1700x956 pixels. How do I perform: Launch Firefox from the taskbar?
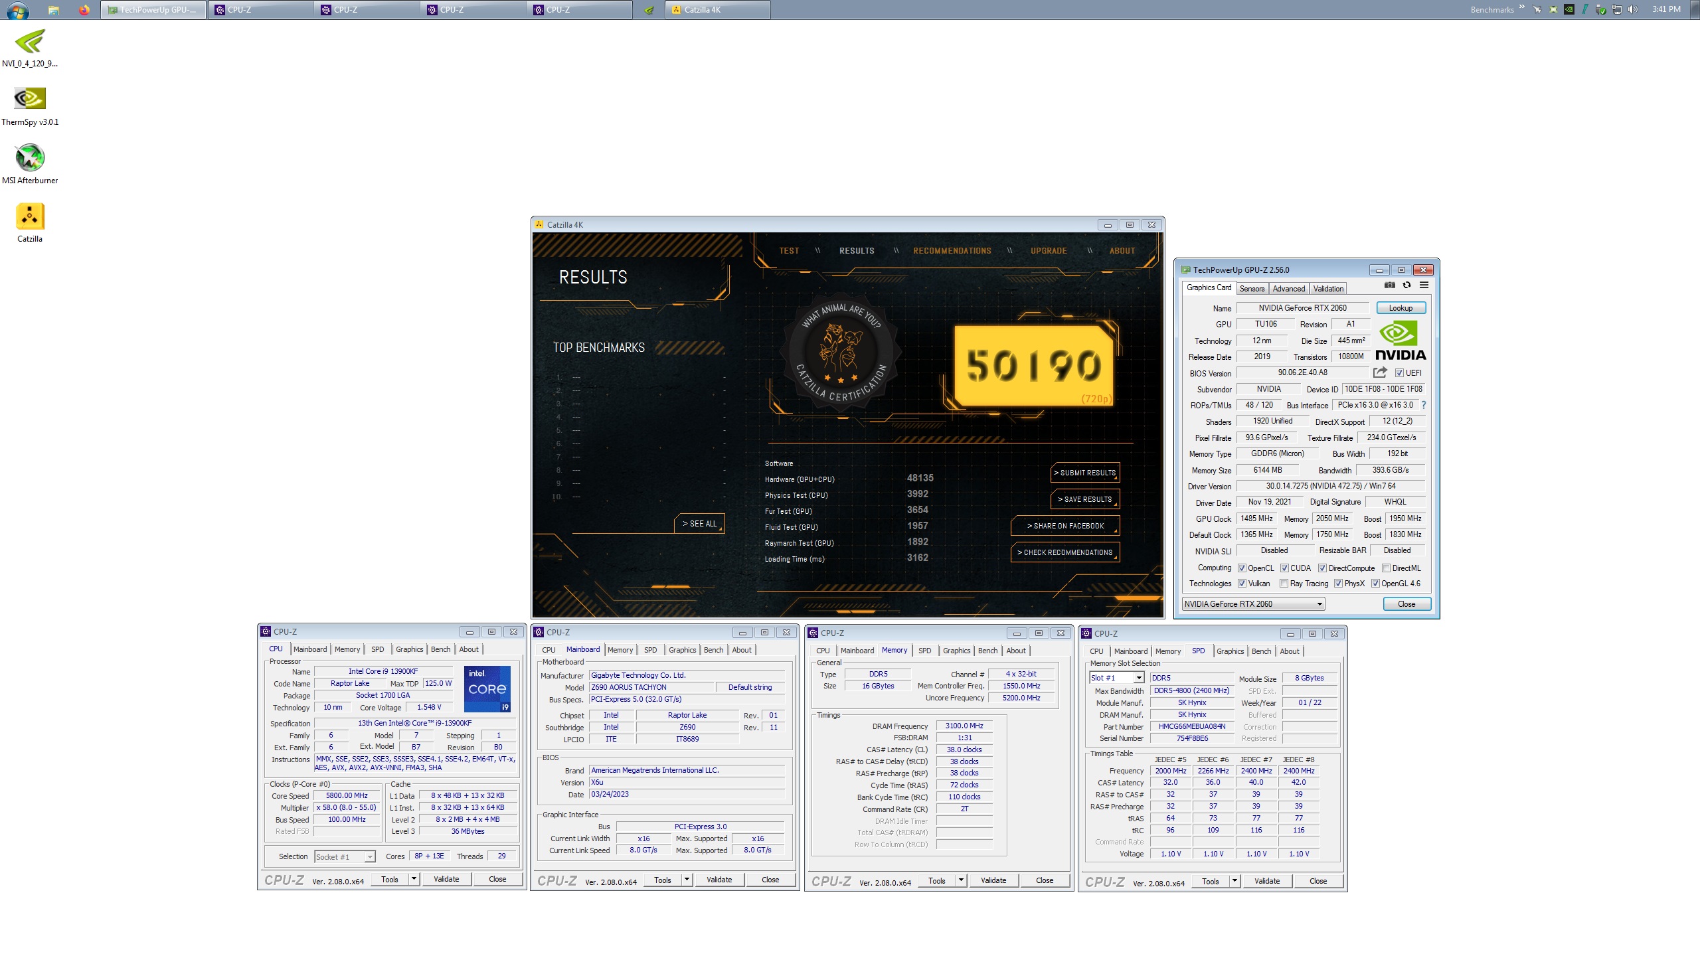pos(84,10)
